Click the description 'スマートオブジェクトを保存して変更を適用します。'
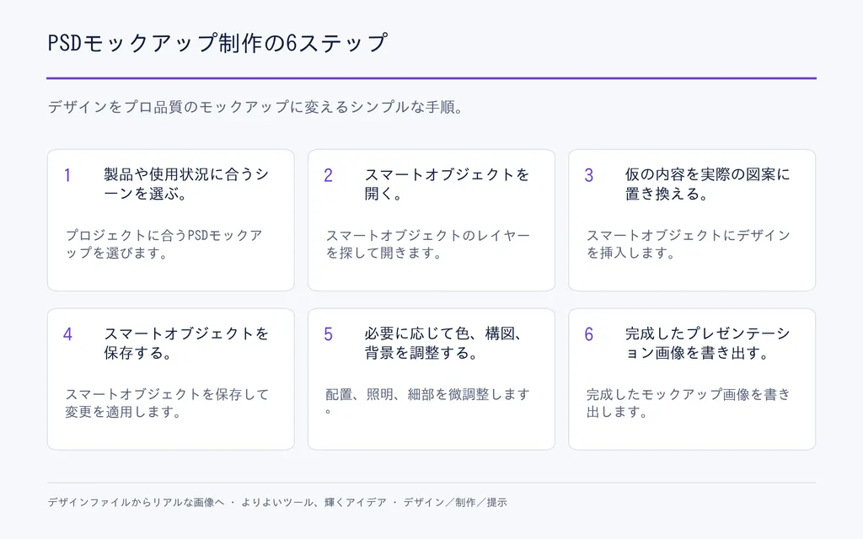Image resolution: width=863 pixels, height=539 pixels. coord(167,403)
